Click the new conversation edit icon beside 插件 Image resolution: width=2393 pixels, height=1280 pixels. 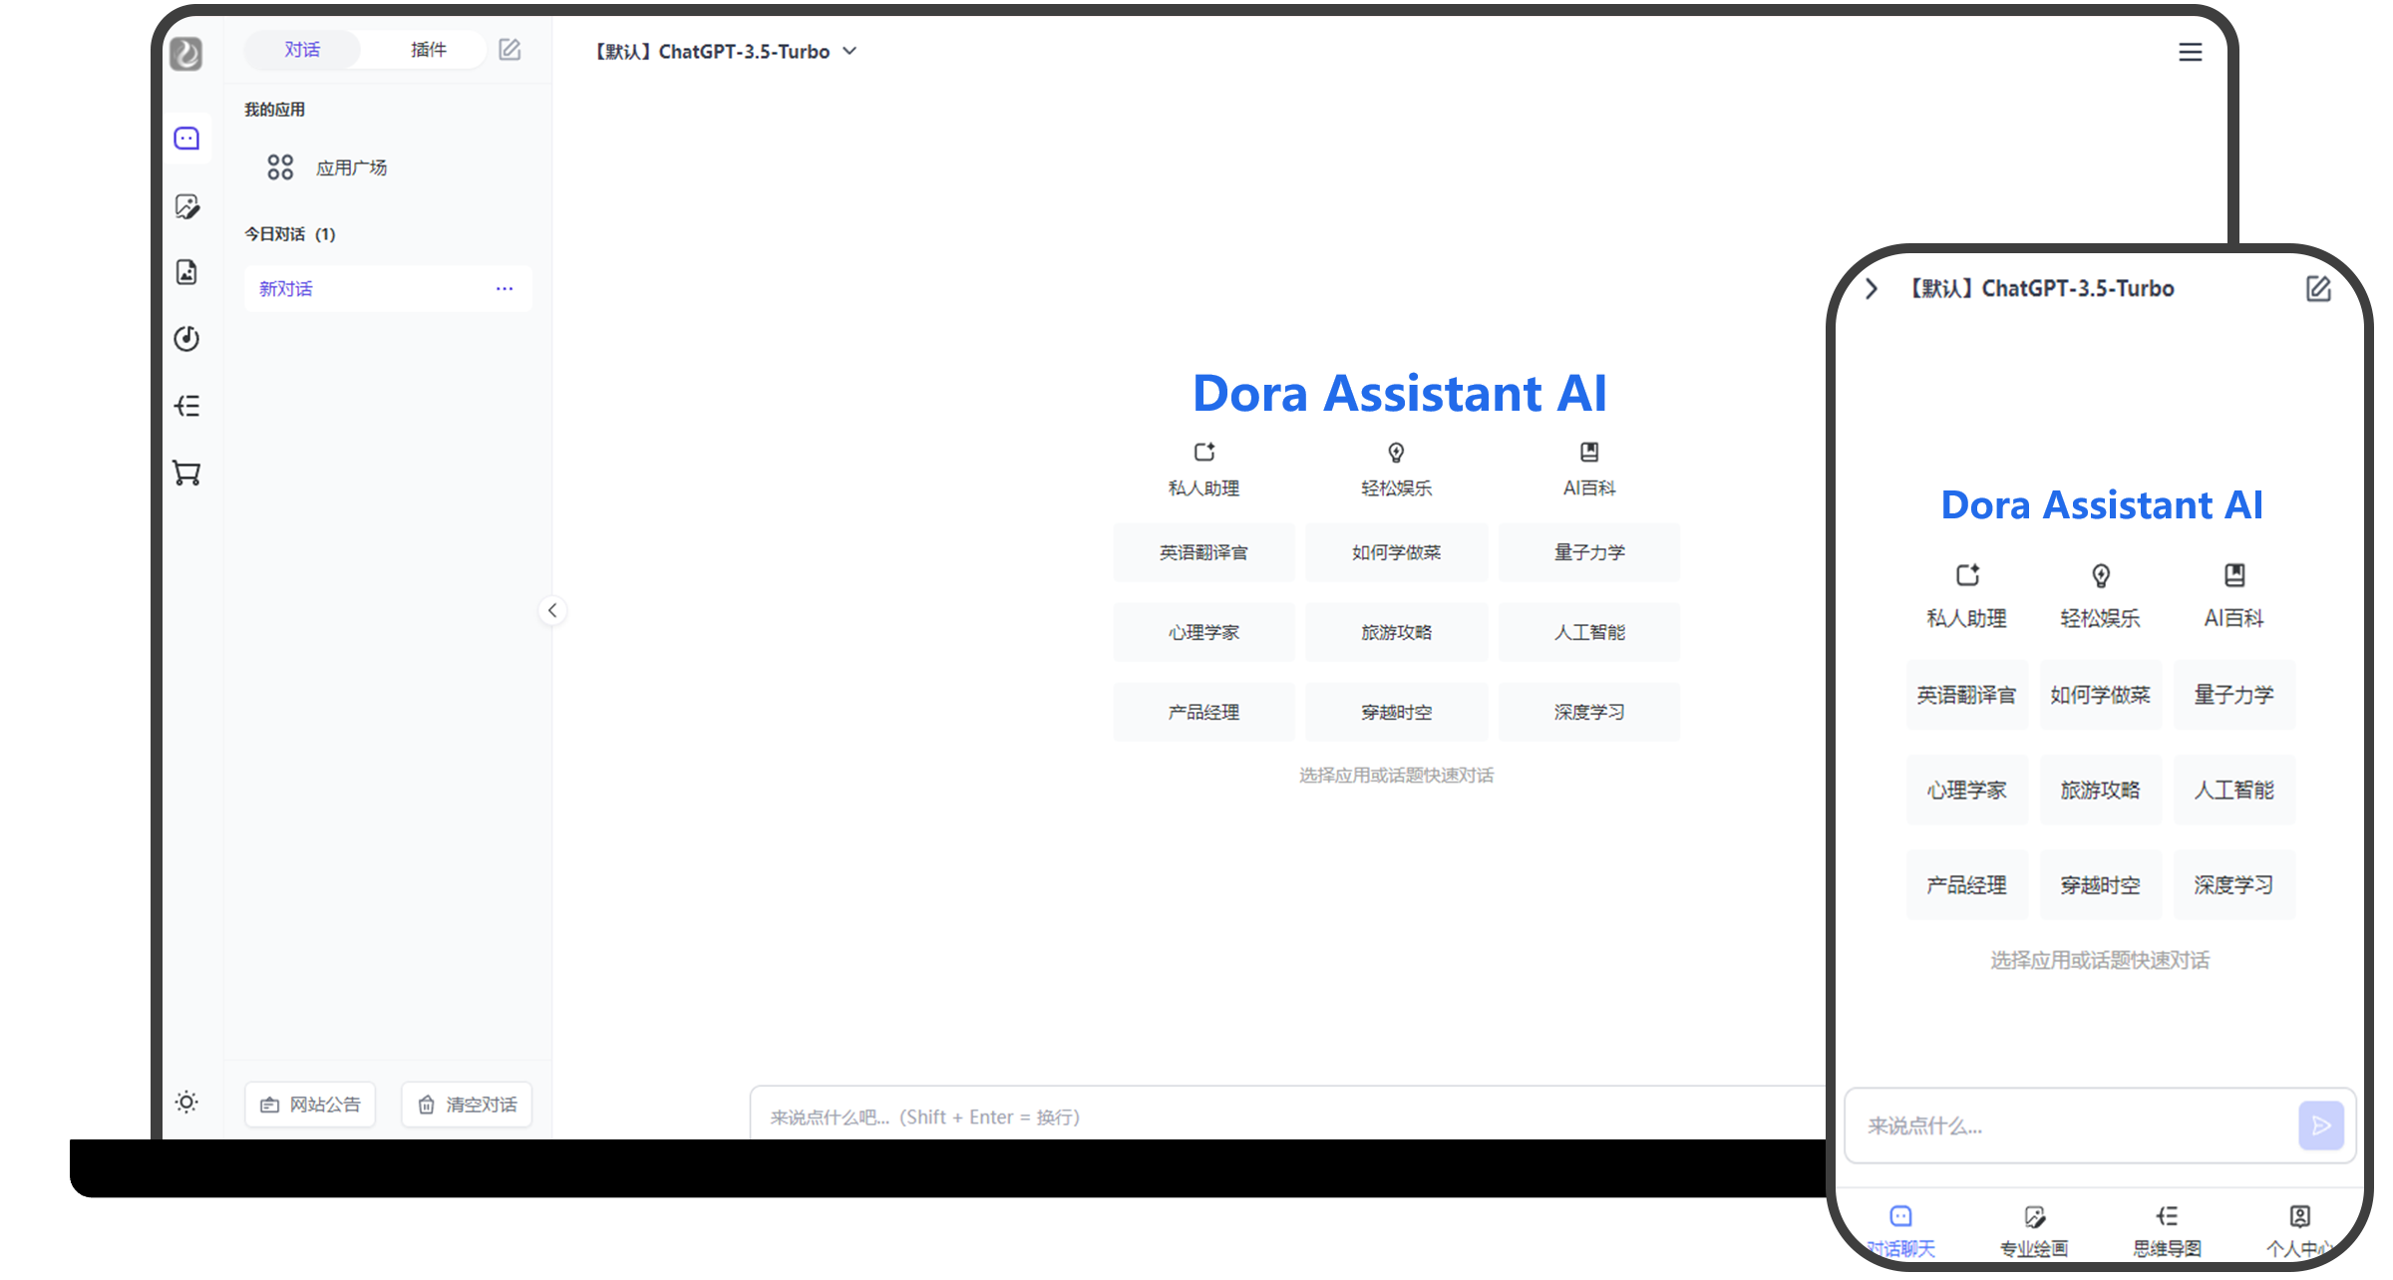510,50
